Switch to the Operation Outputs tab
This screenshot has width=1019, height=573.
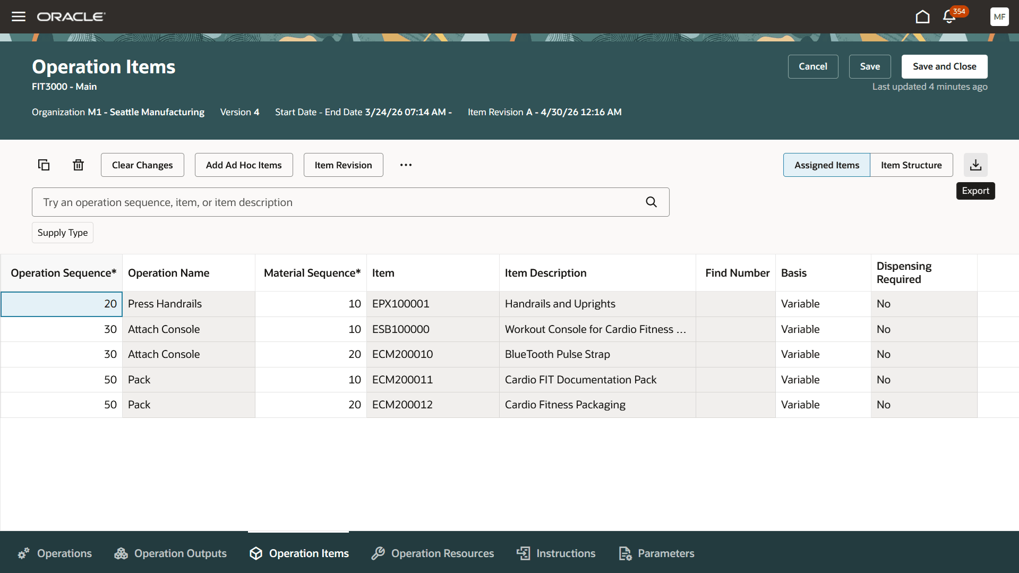(170, 553)
